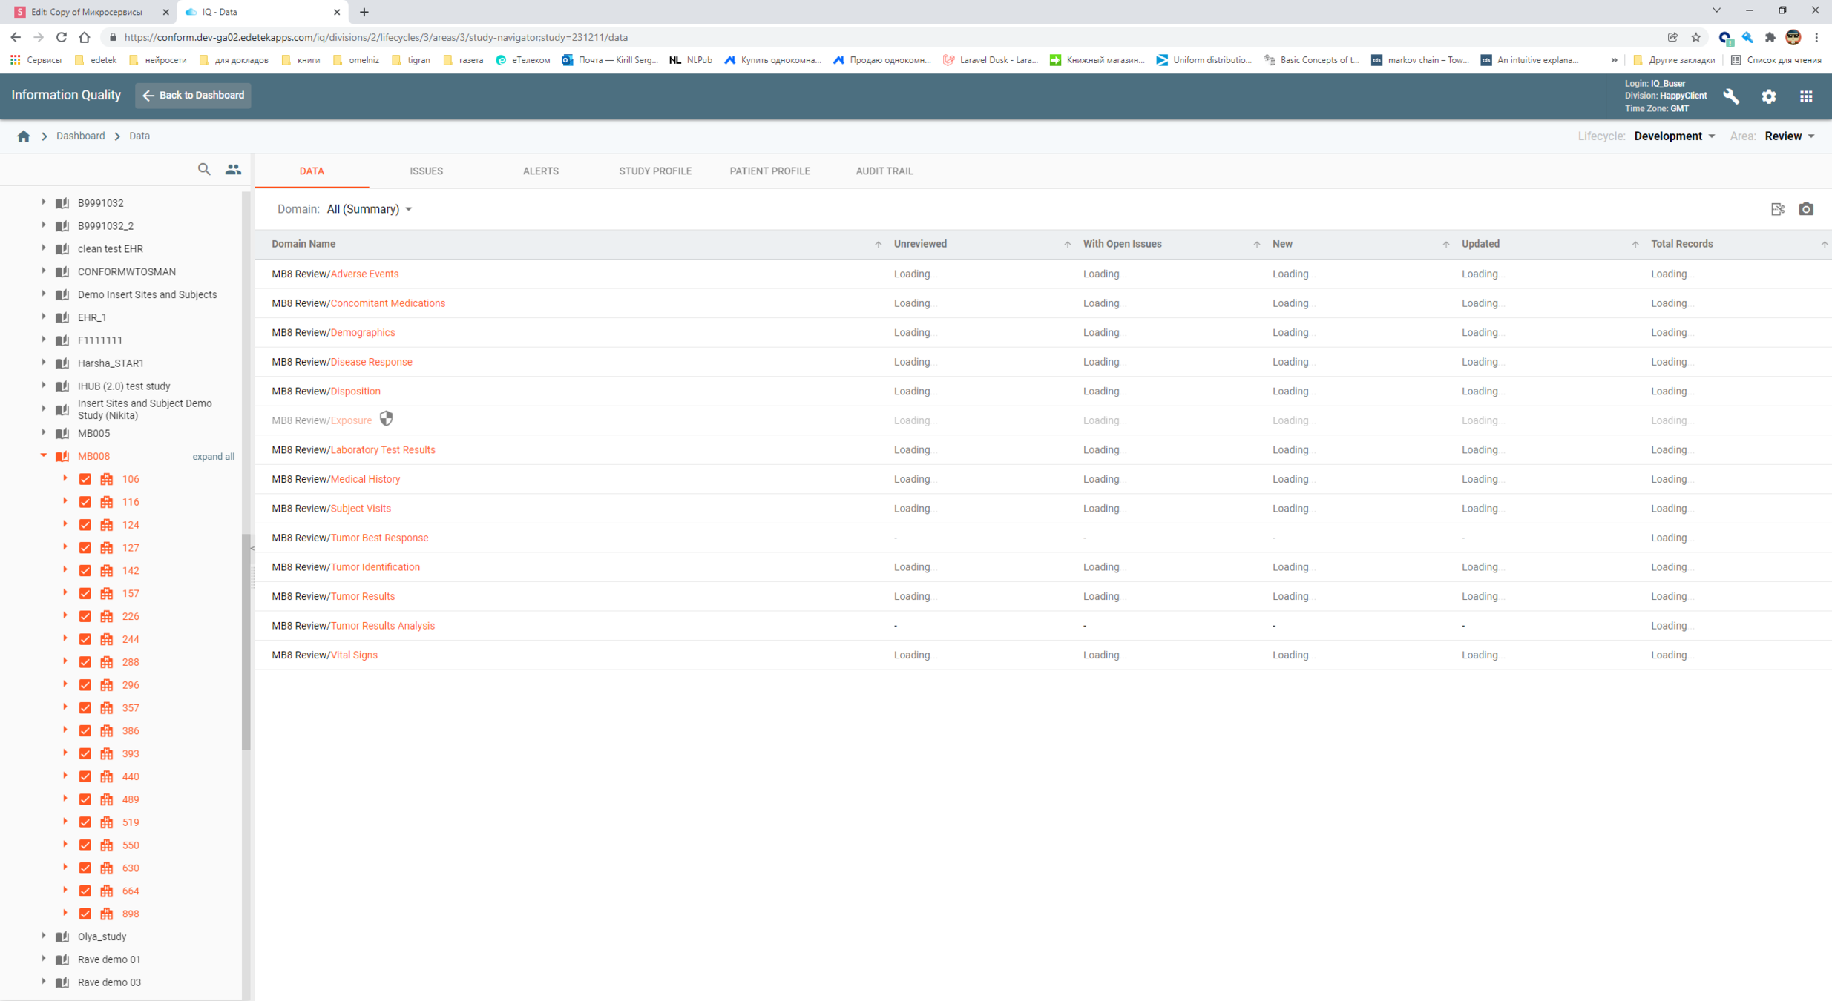
Task: Click the subjects people icon in navigator
Action: click(x=233, y=170)
